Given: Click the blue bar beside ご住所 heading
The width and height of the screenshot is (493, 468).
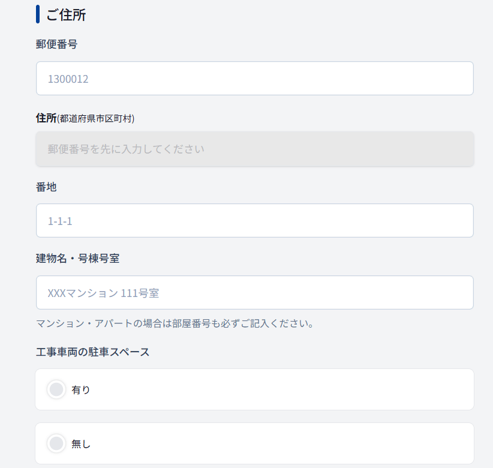Looking at the screenshot, I should tap(38, 14).
